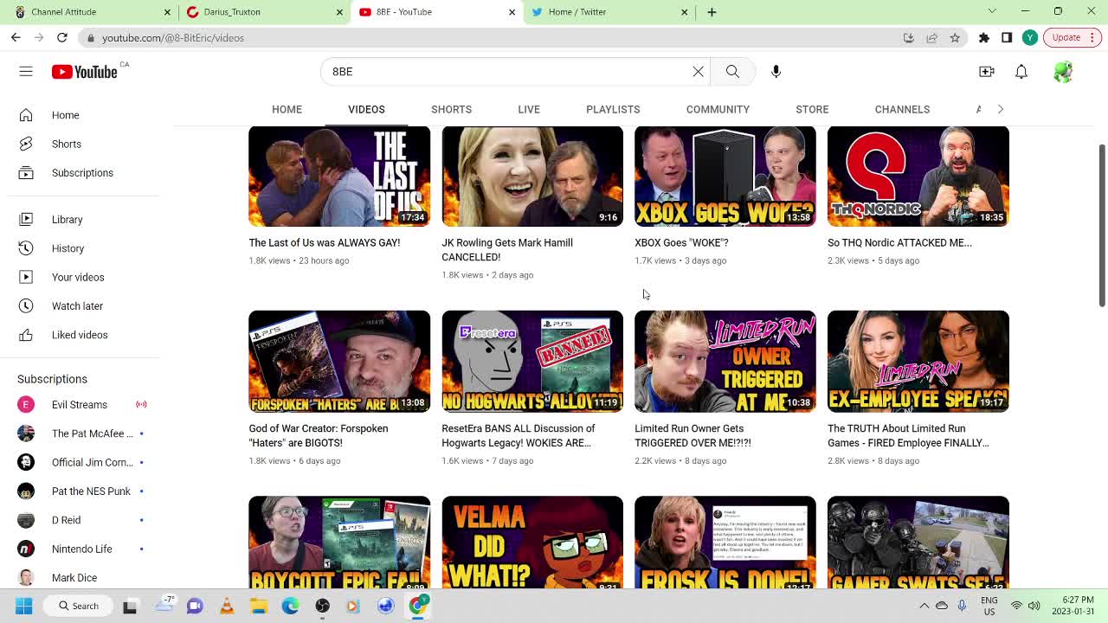Open Chrome from the taskbar

tap(418, 606)
